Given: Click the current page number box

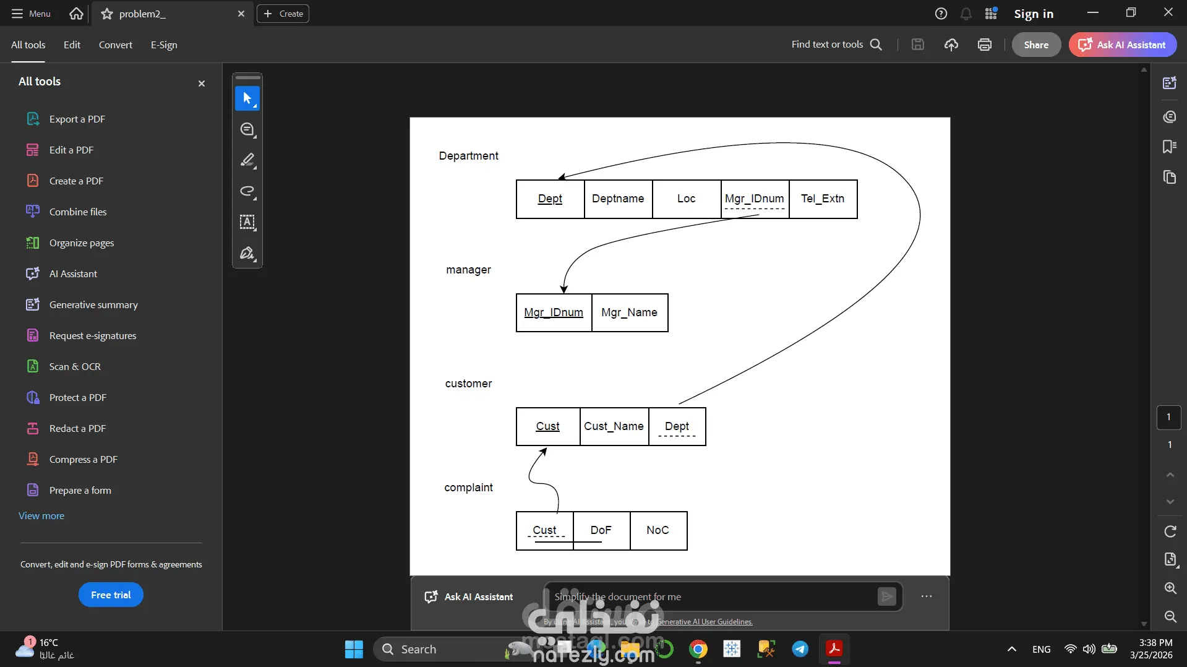Looking at the screenshot, I should (x=1169, y=417).
